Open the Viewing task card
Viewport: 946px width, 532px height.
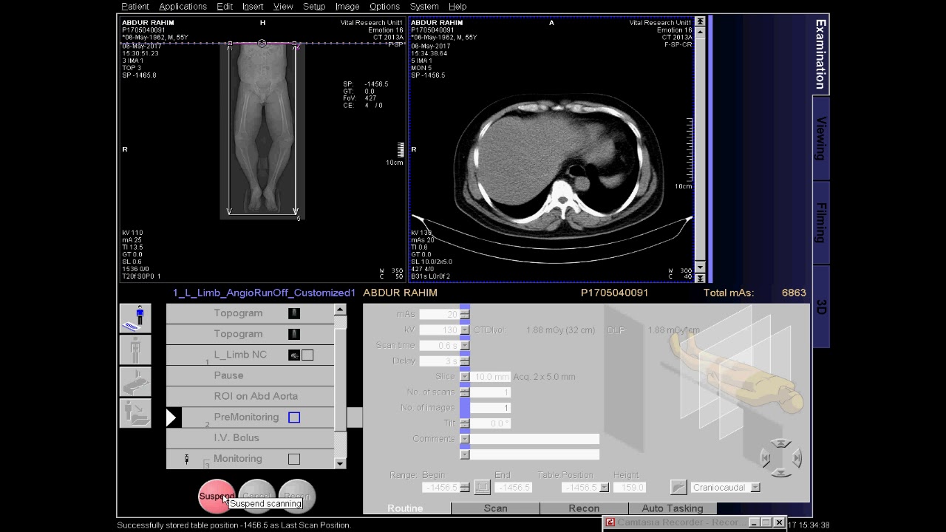820,138
